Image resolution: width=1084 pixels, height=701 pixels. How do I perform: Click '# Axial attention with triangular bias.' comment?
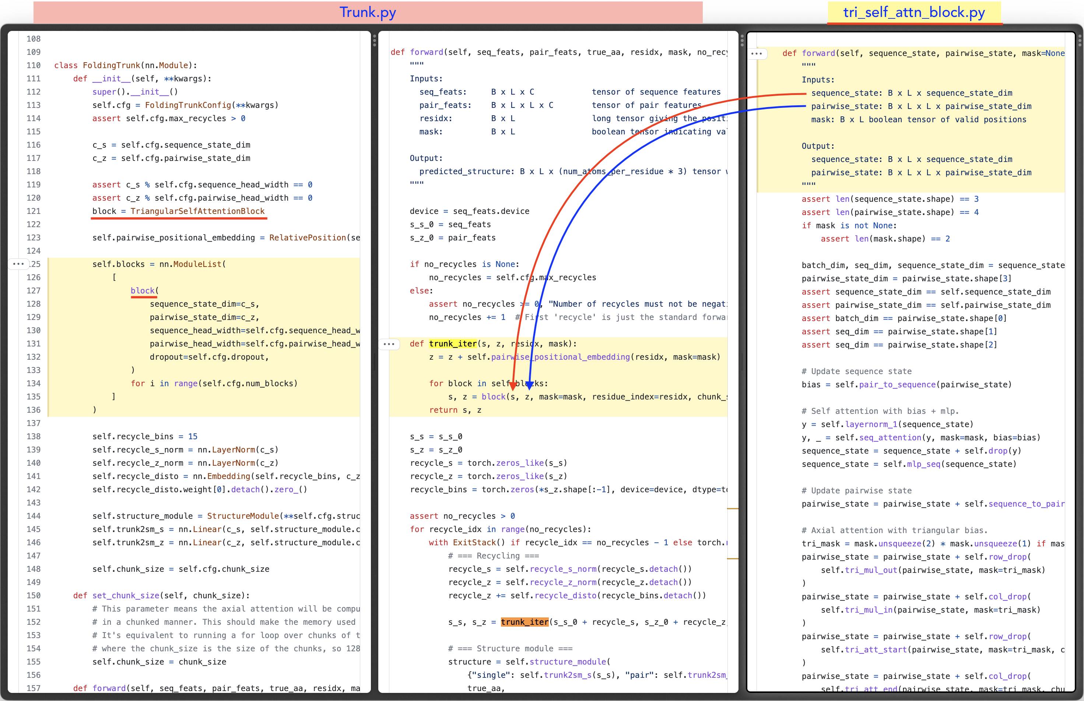click(x=895, y=531)
